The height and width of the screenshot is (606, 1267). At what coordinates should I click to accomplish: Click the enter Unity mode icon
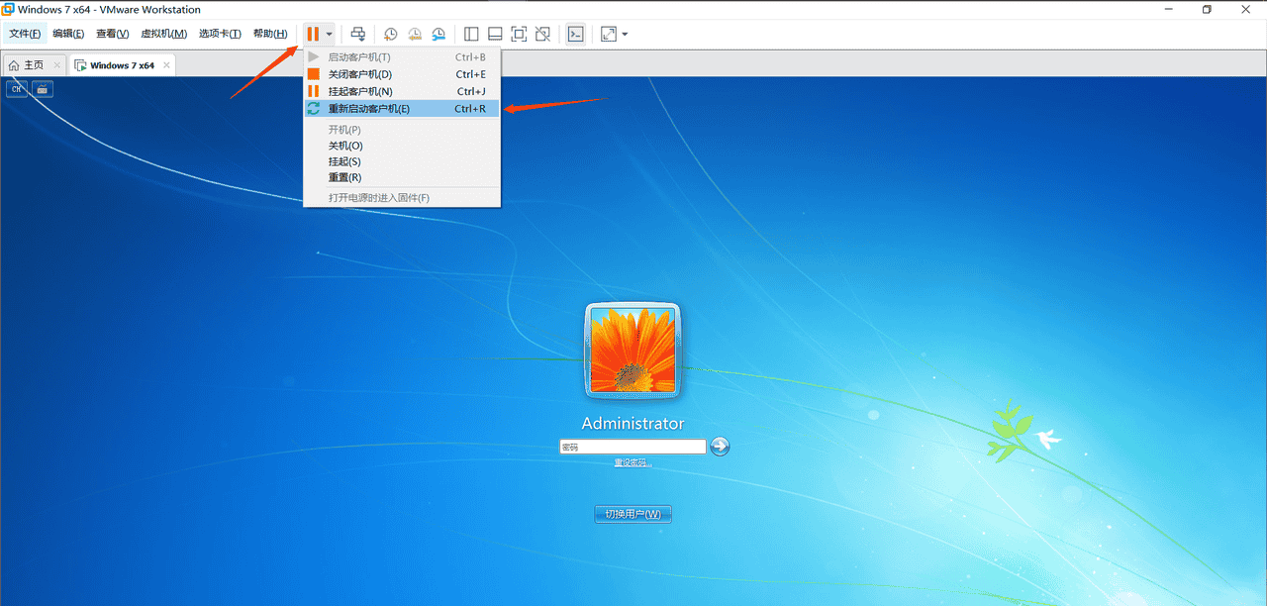tap(542, 33)
